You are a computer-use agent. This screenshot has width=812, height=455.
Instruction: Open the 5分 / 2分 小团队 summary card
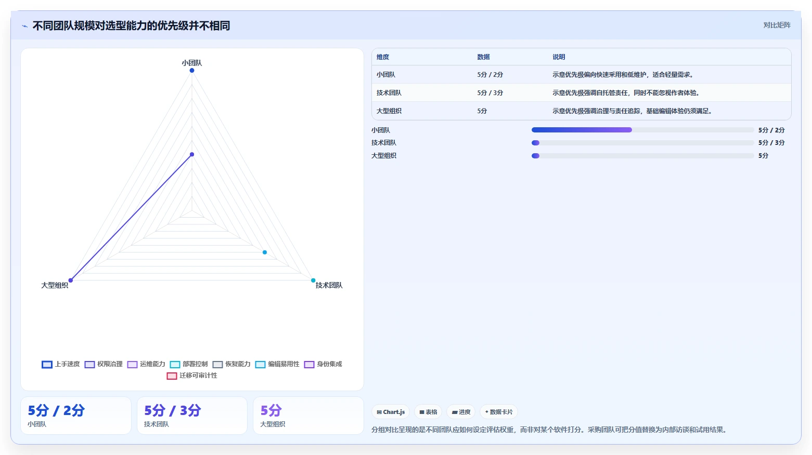pos(76,416)
